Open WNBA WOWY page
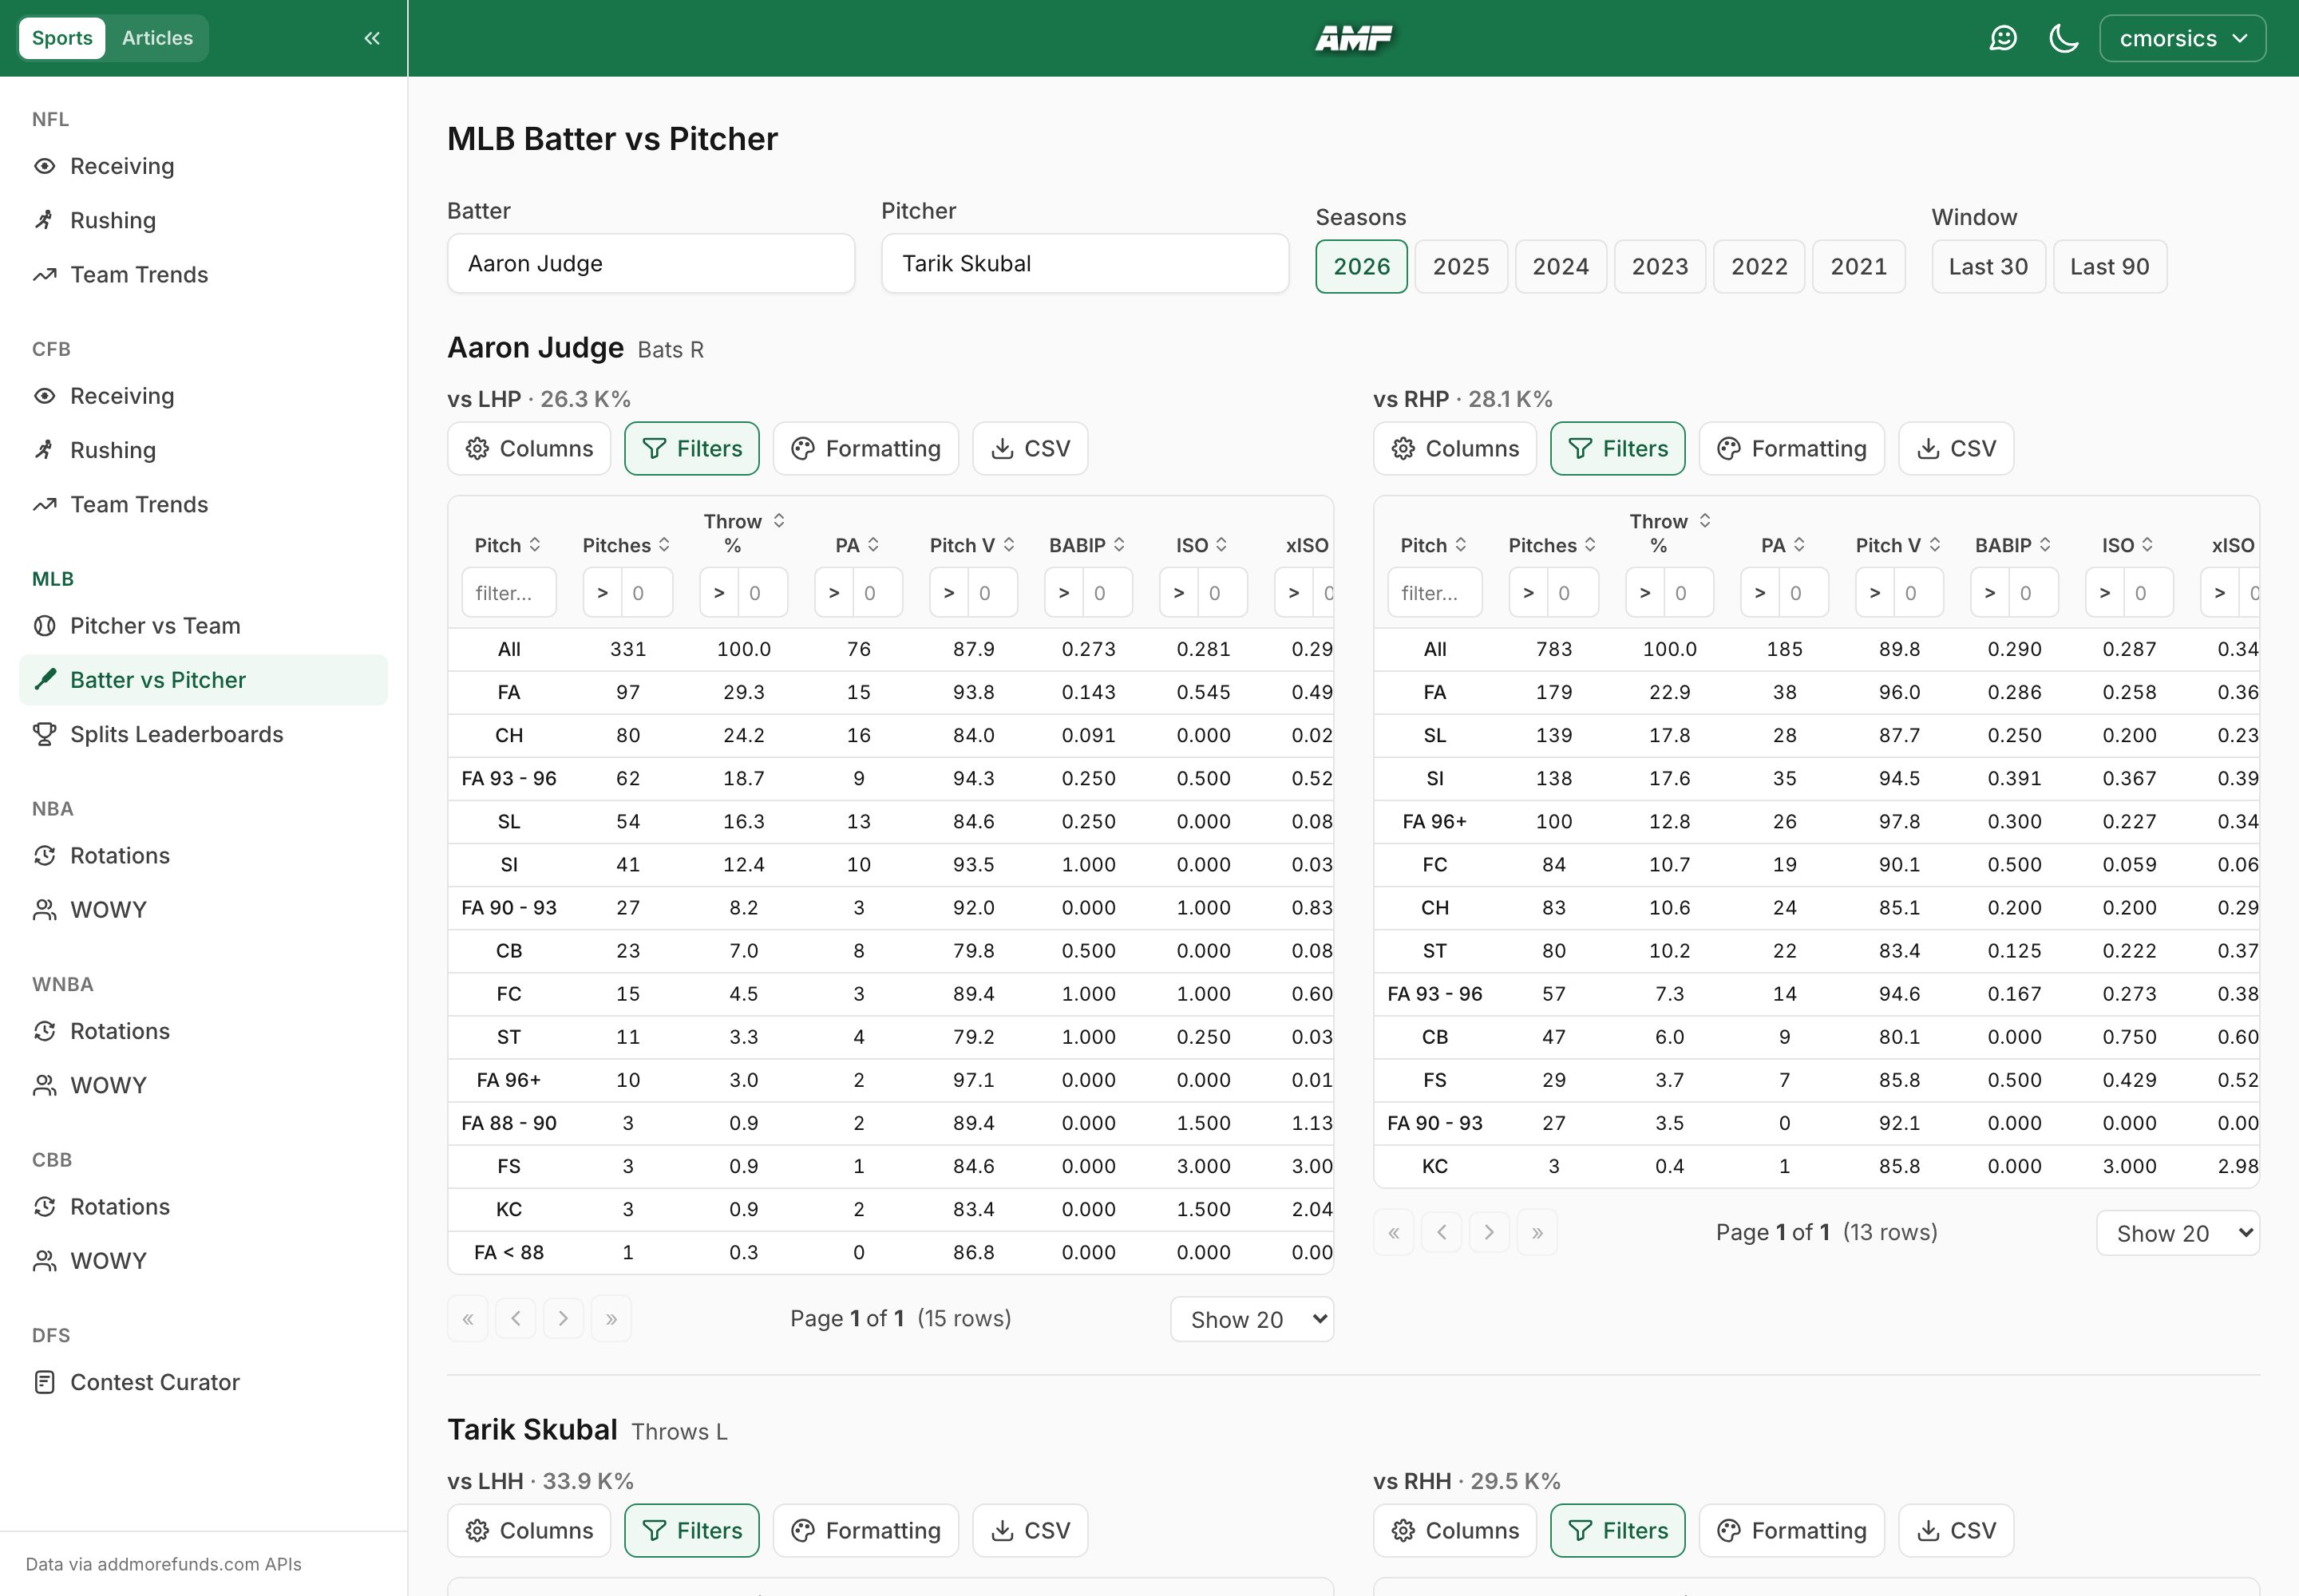The width and height of the screenshot is (2299, 1596). 108,1085
